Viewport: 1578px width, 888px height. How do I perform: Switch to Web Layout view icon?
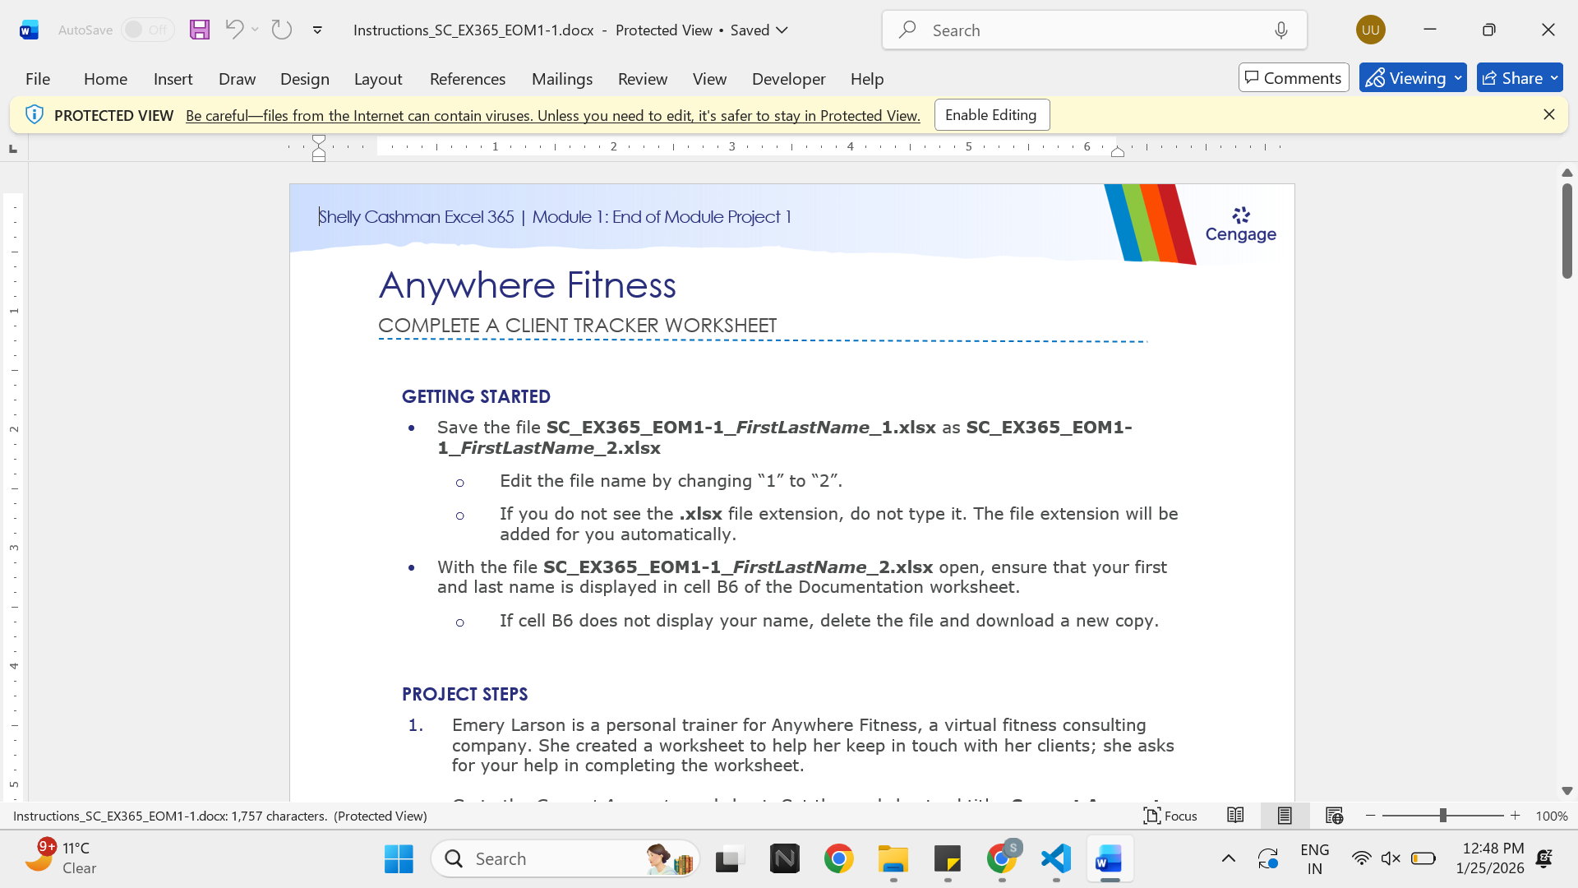point(1335,816)
